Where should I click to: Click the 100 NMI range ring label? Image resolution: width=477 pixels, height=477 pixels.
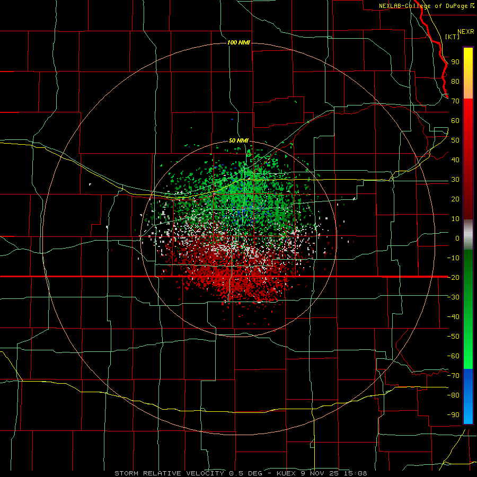coord(238,42)
